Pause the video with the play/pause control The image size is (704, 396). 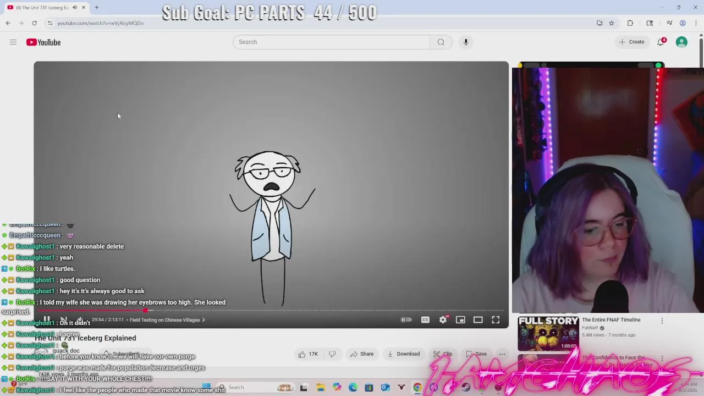[x=47, y=320]
